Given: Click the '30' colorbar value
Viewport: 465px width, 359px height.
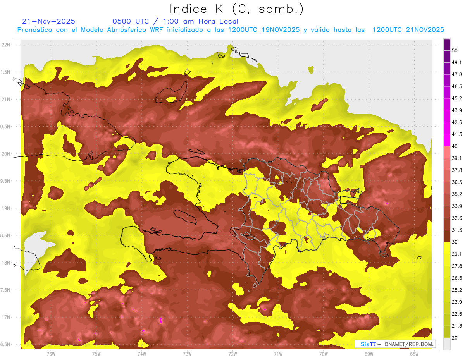Looking at the screenshot, I should coord(455,242).
